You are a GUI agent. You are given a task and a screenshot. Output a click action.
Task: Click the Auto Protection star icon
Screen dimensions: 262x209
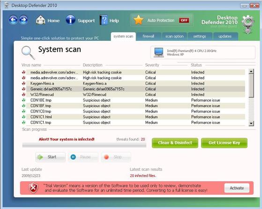pyautogui.click(x=139, y=20)
